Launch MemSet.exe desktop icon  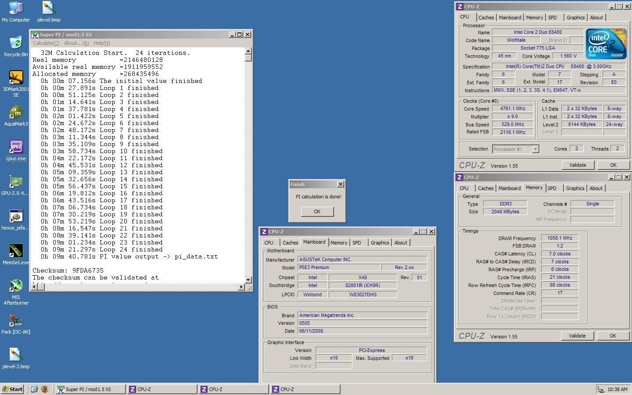[16, 255]
